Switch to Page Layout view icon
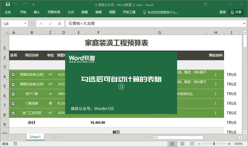 [x=182, y=144]
